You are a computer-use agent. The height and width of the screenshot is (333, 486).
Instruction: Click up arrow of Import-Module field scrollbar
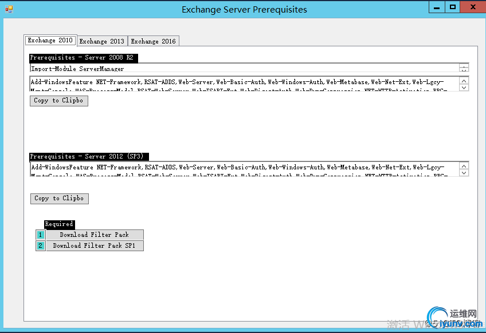pyautogui.click(x=464, y=66)
